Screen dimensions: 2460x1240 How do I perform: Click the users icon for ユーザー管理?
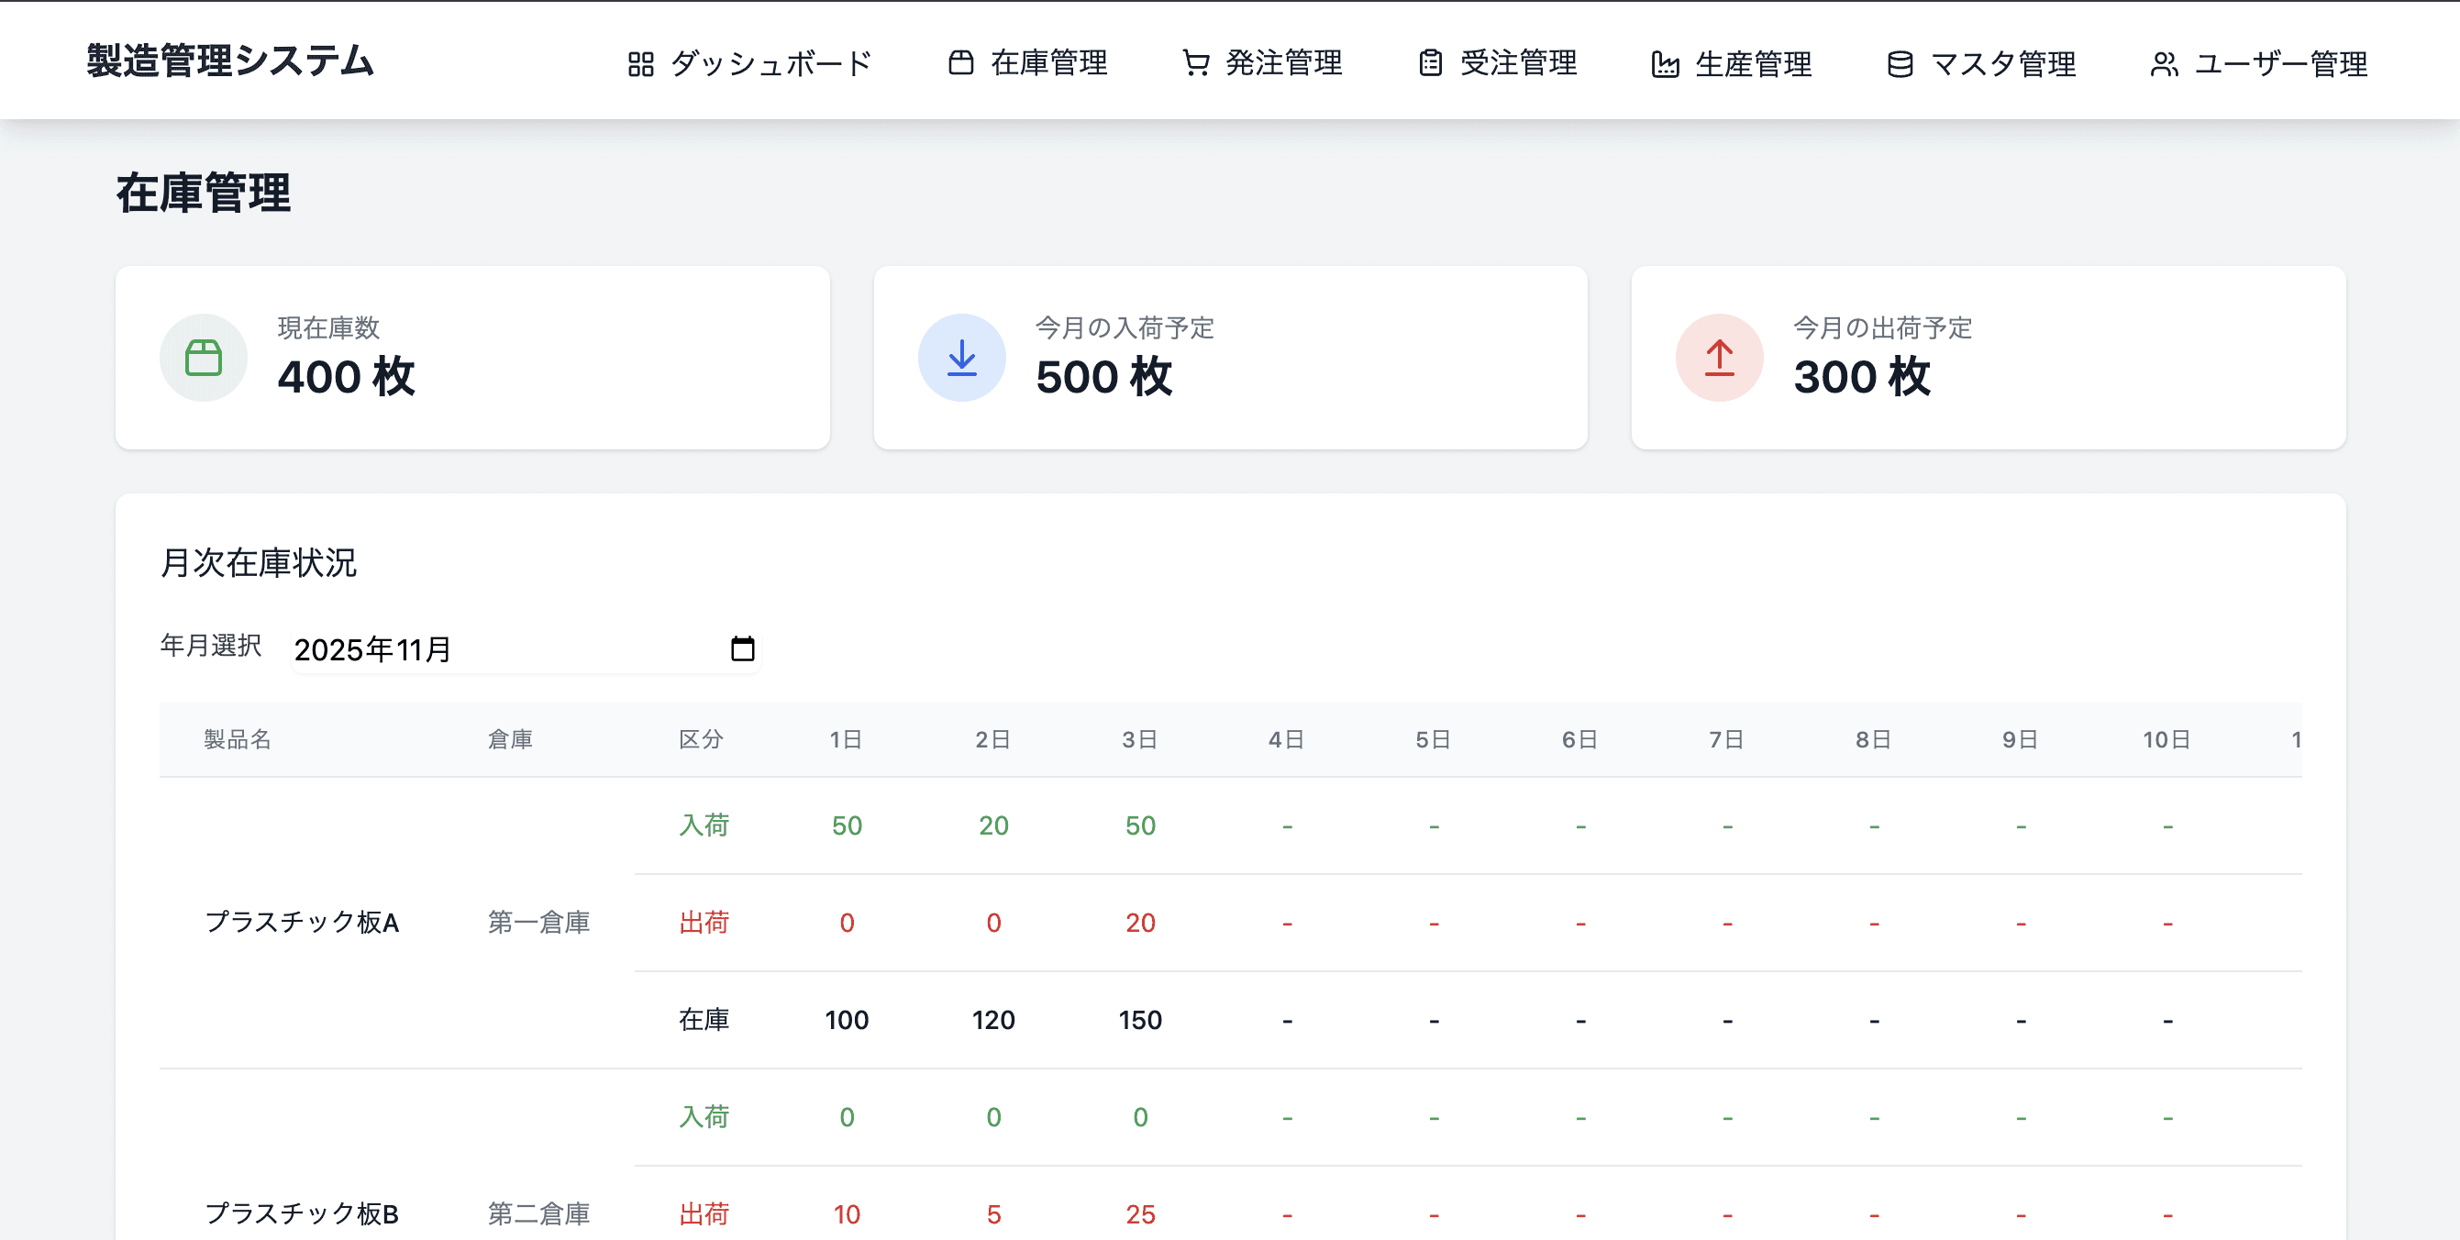point(2164,64)
